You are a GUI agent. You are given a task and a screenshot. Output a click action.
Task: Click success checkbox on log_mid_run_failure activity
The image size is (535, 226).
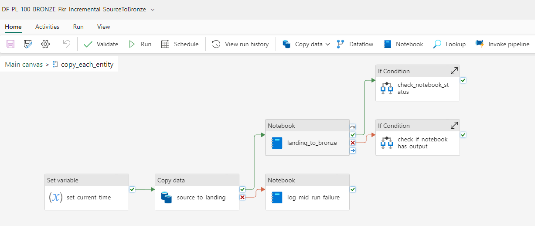pos(353,189)
